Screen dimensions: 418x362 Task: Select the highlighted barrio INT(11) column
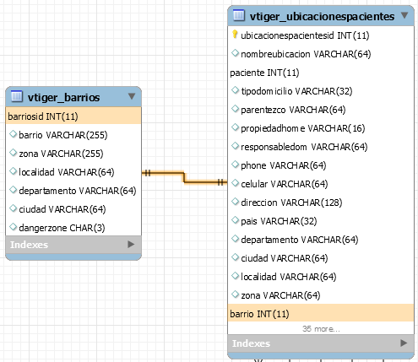tap(321, 313)
